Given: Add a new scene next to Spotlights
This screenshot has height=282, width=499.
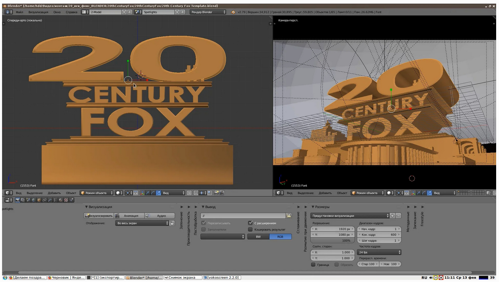Looking at the screenshot, I should coord(177,12).
